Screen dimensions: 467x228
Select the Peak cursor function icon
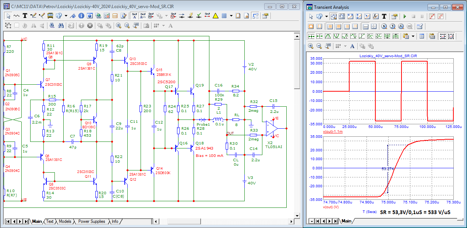tap(327, 36)
